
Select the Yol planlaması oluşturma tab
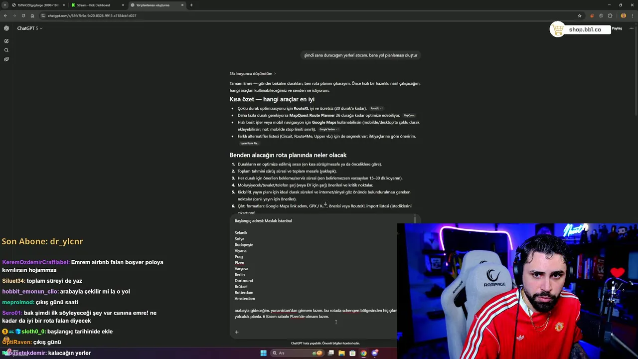tap(153, 5)
